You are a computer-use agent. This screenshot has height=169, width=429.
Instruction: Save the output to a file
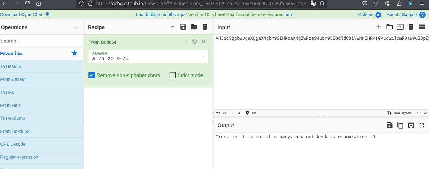[390, 125]
